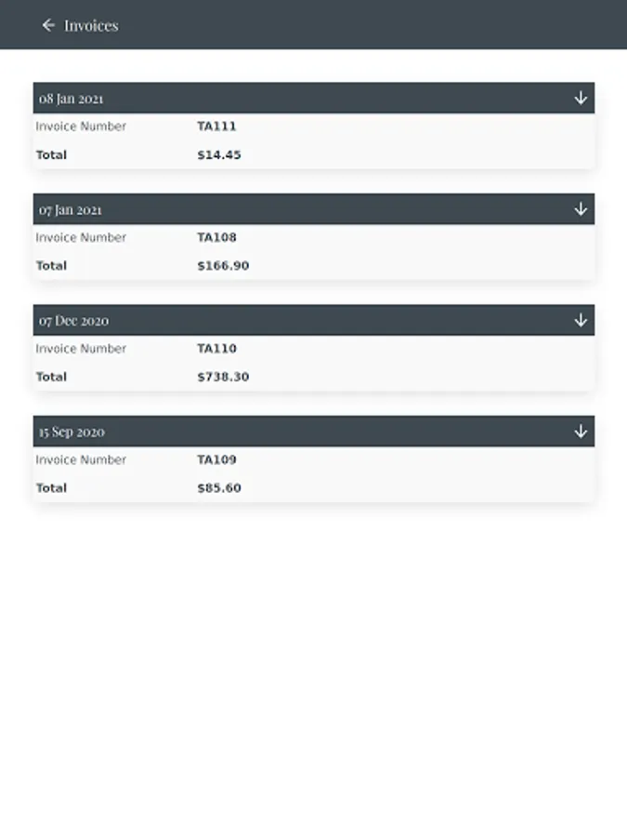Click the back arrow icon
The image size is (627, 837).
coord(48,25)
